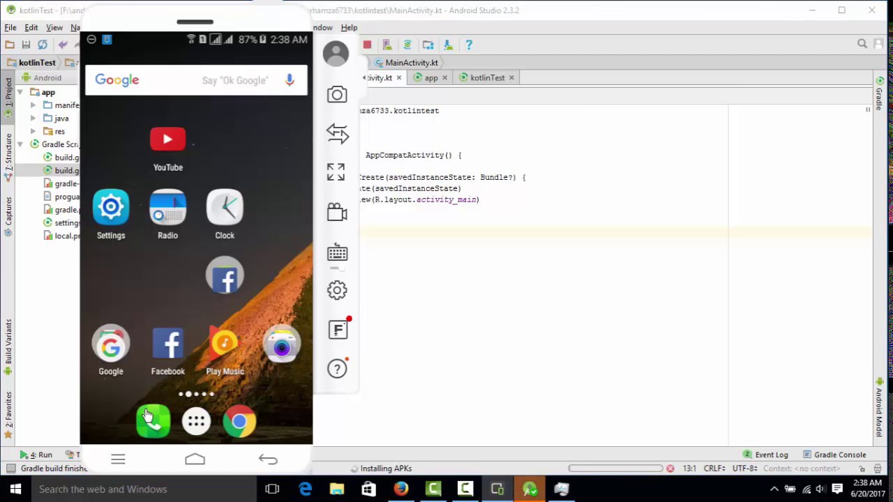The width and height of the screenshot is (893, 502).
Task: Open the mirroring app settings gear
Action: [337, 290]
